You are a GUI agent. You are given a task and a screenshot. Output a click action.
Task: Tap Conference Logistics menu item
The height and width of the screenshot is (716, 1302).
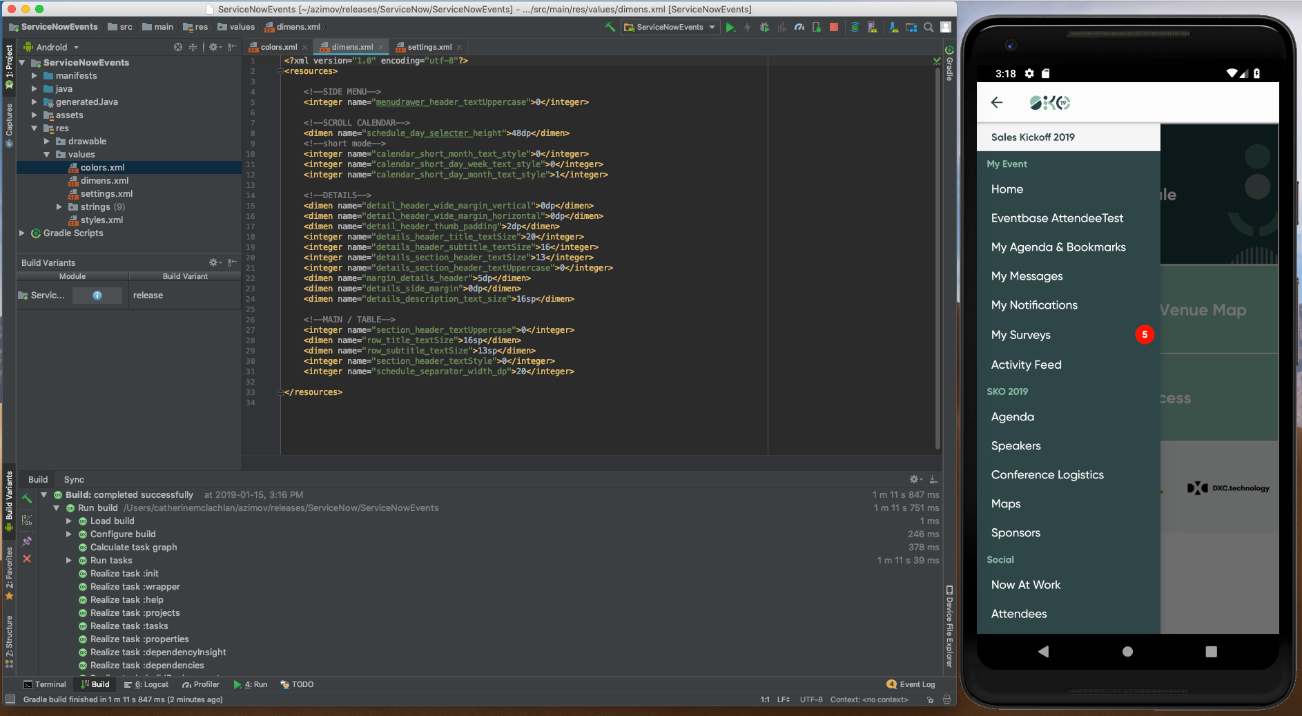(1068, 475)
